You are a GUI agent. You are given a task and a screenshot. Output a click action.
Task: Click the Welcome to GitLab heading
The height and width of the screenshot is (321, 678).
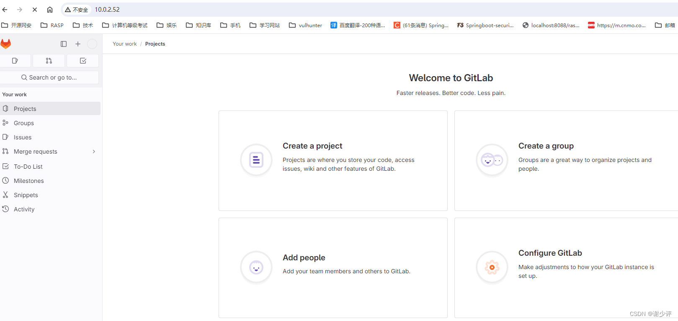click(451, 78)
